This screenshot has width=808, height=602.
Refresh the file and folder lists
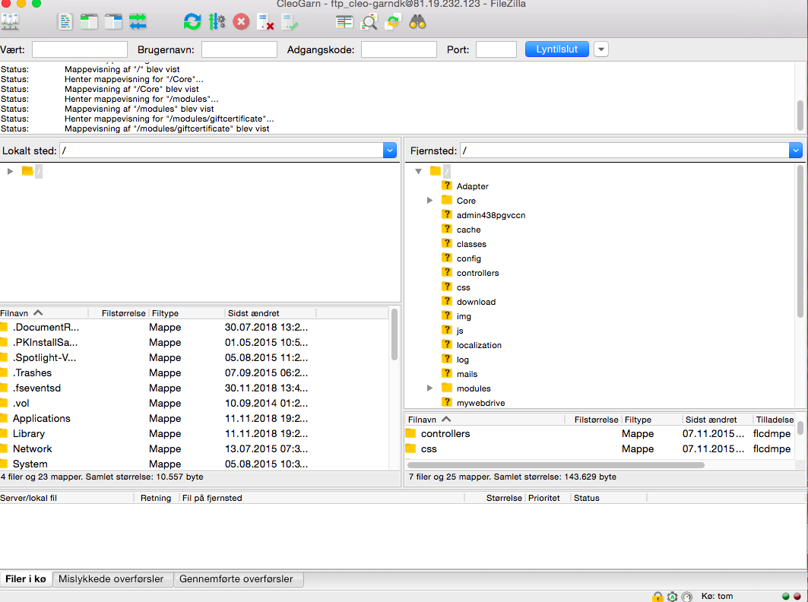(x=192, y=22)
